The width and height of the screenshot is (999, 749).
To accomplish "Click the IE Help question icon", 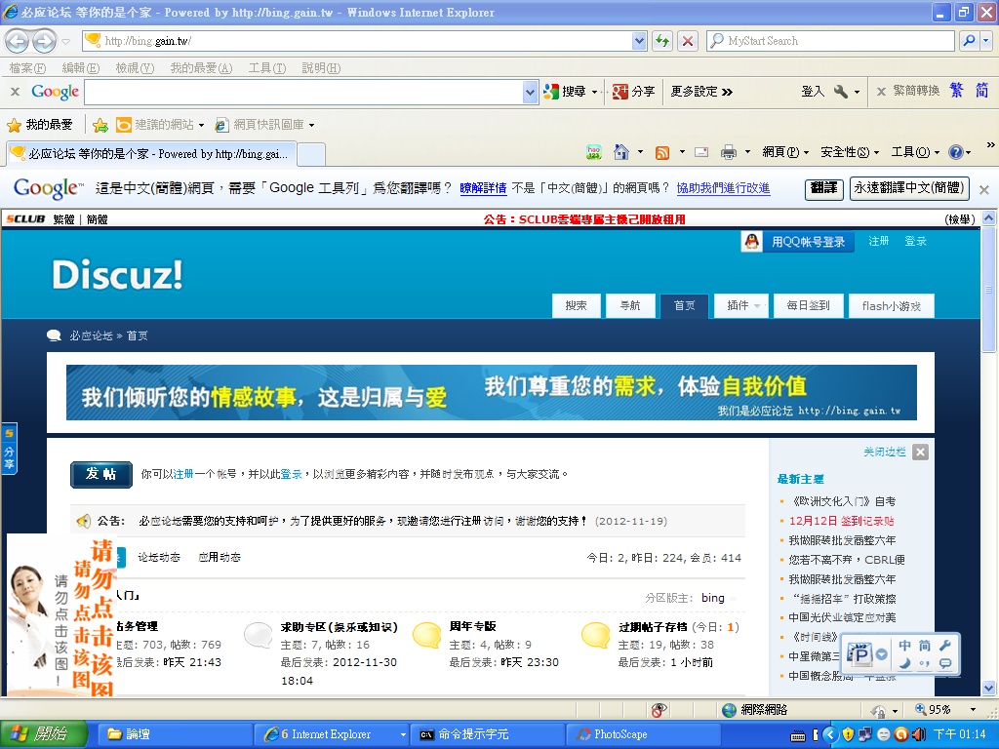I will (956, 152).
